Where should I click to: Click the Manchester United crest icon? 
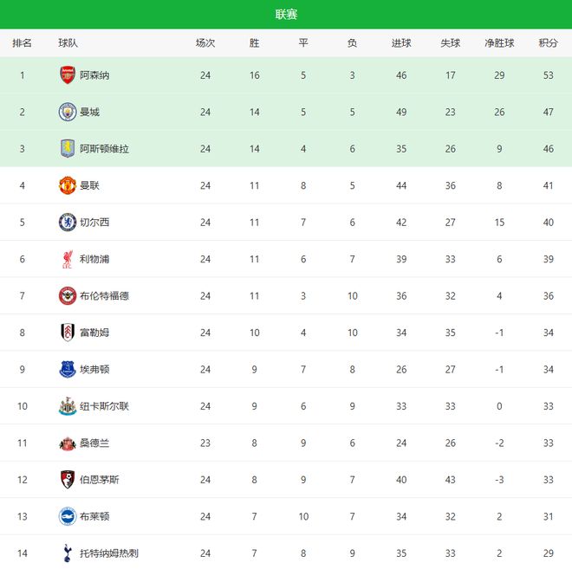67,185
